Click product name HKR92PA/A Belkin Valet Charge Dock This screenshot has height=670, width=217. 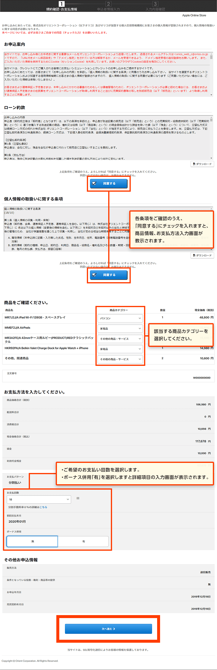47,348
